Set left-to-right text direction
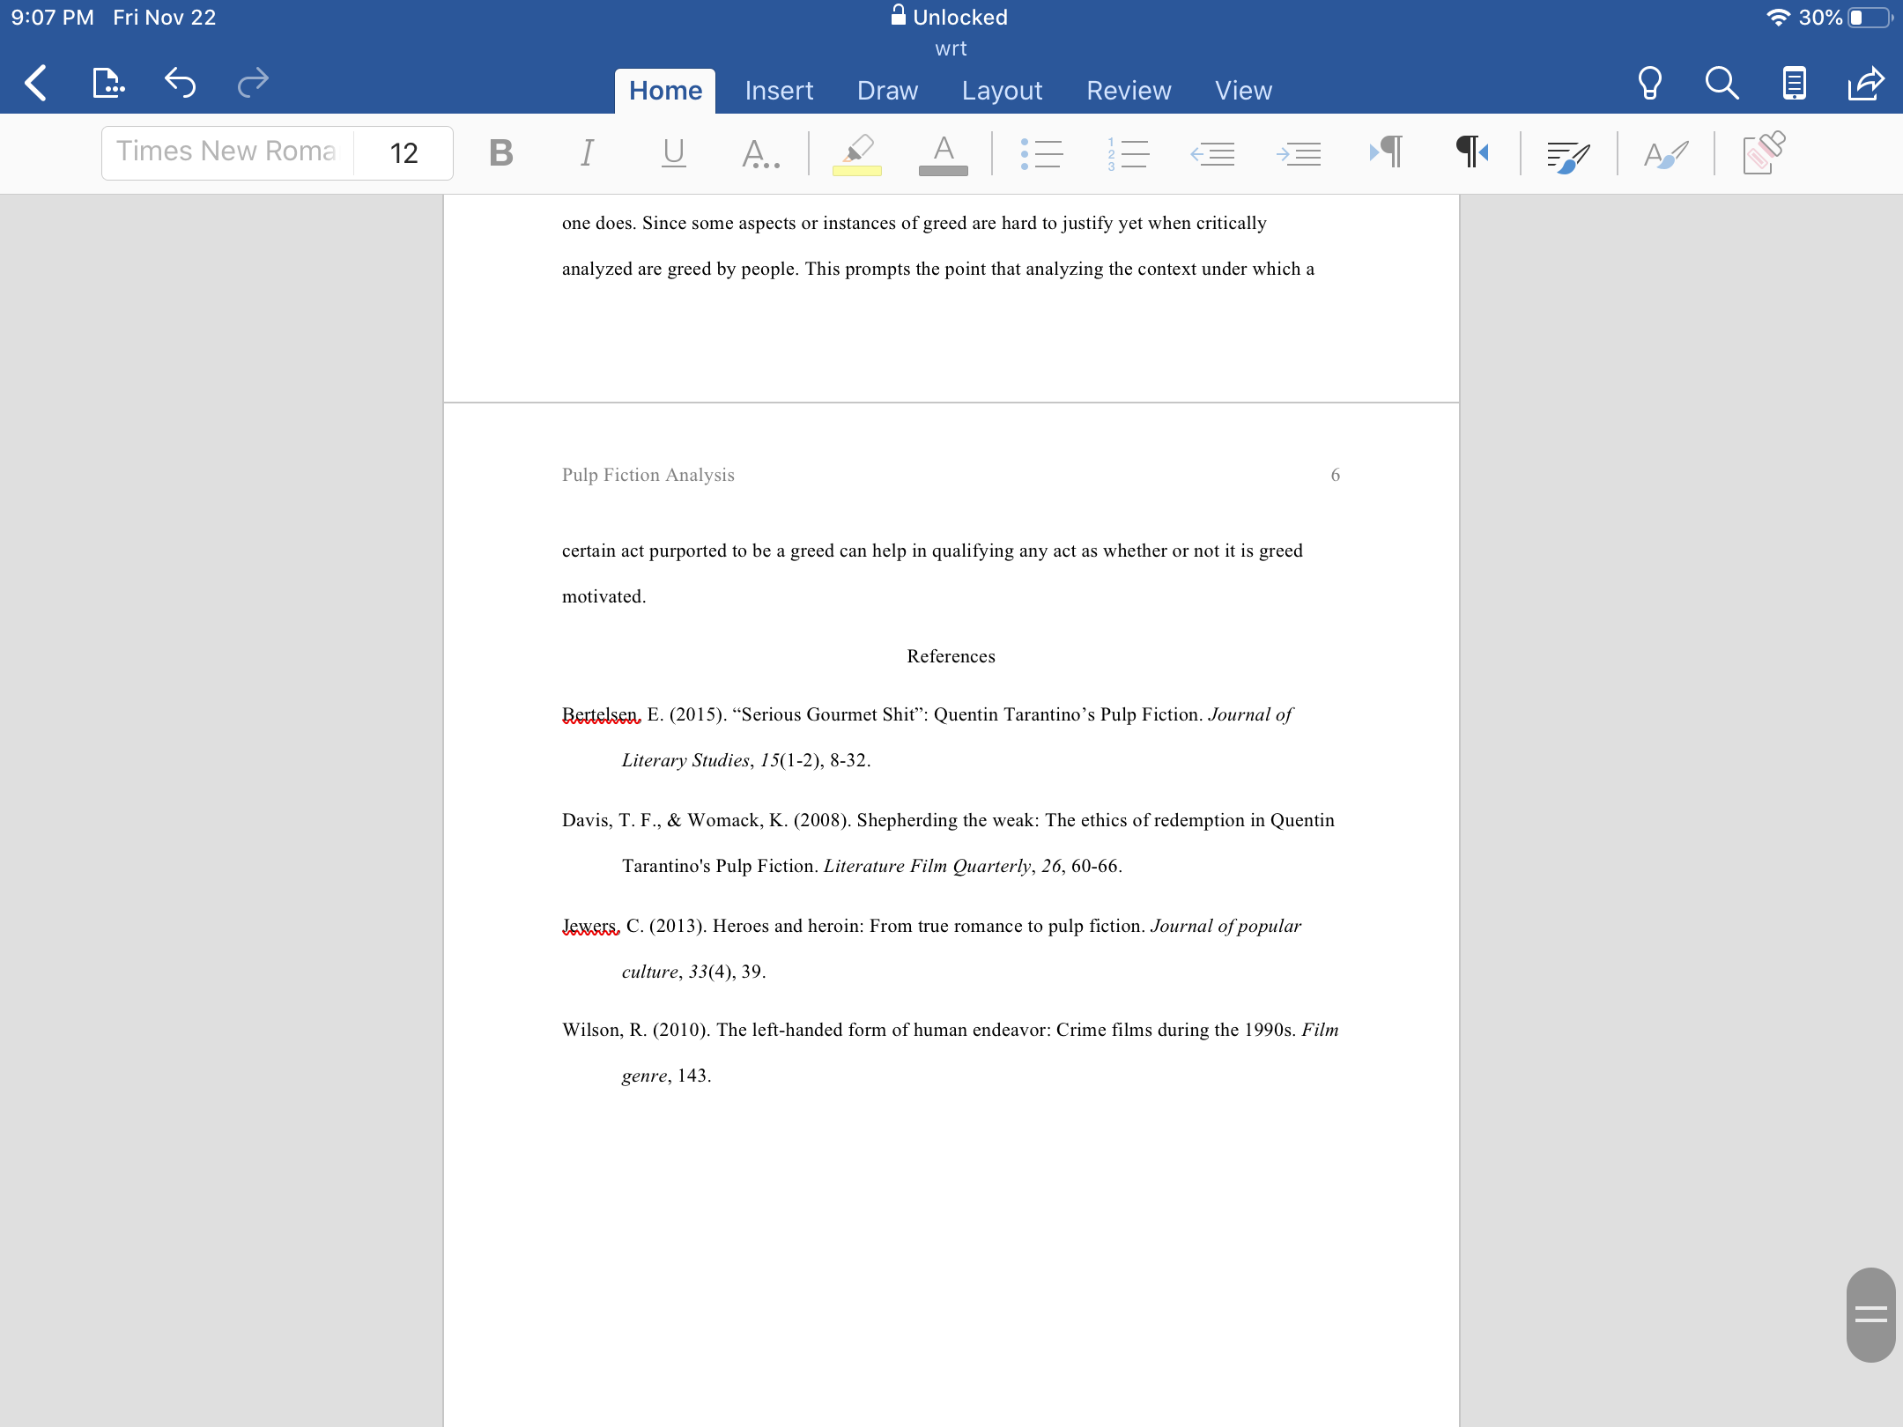Screen dimensions: 1903x1427 click(x=1386, y=152)
